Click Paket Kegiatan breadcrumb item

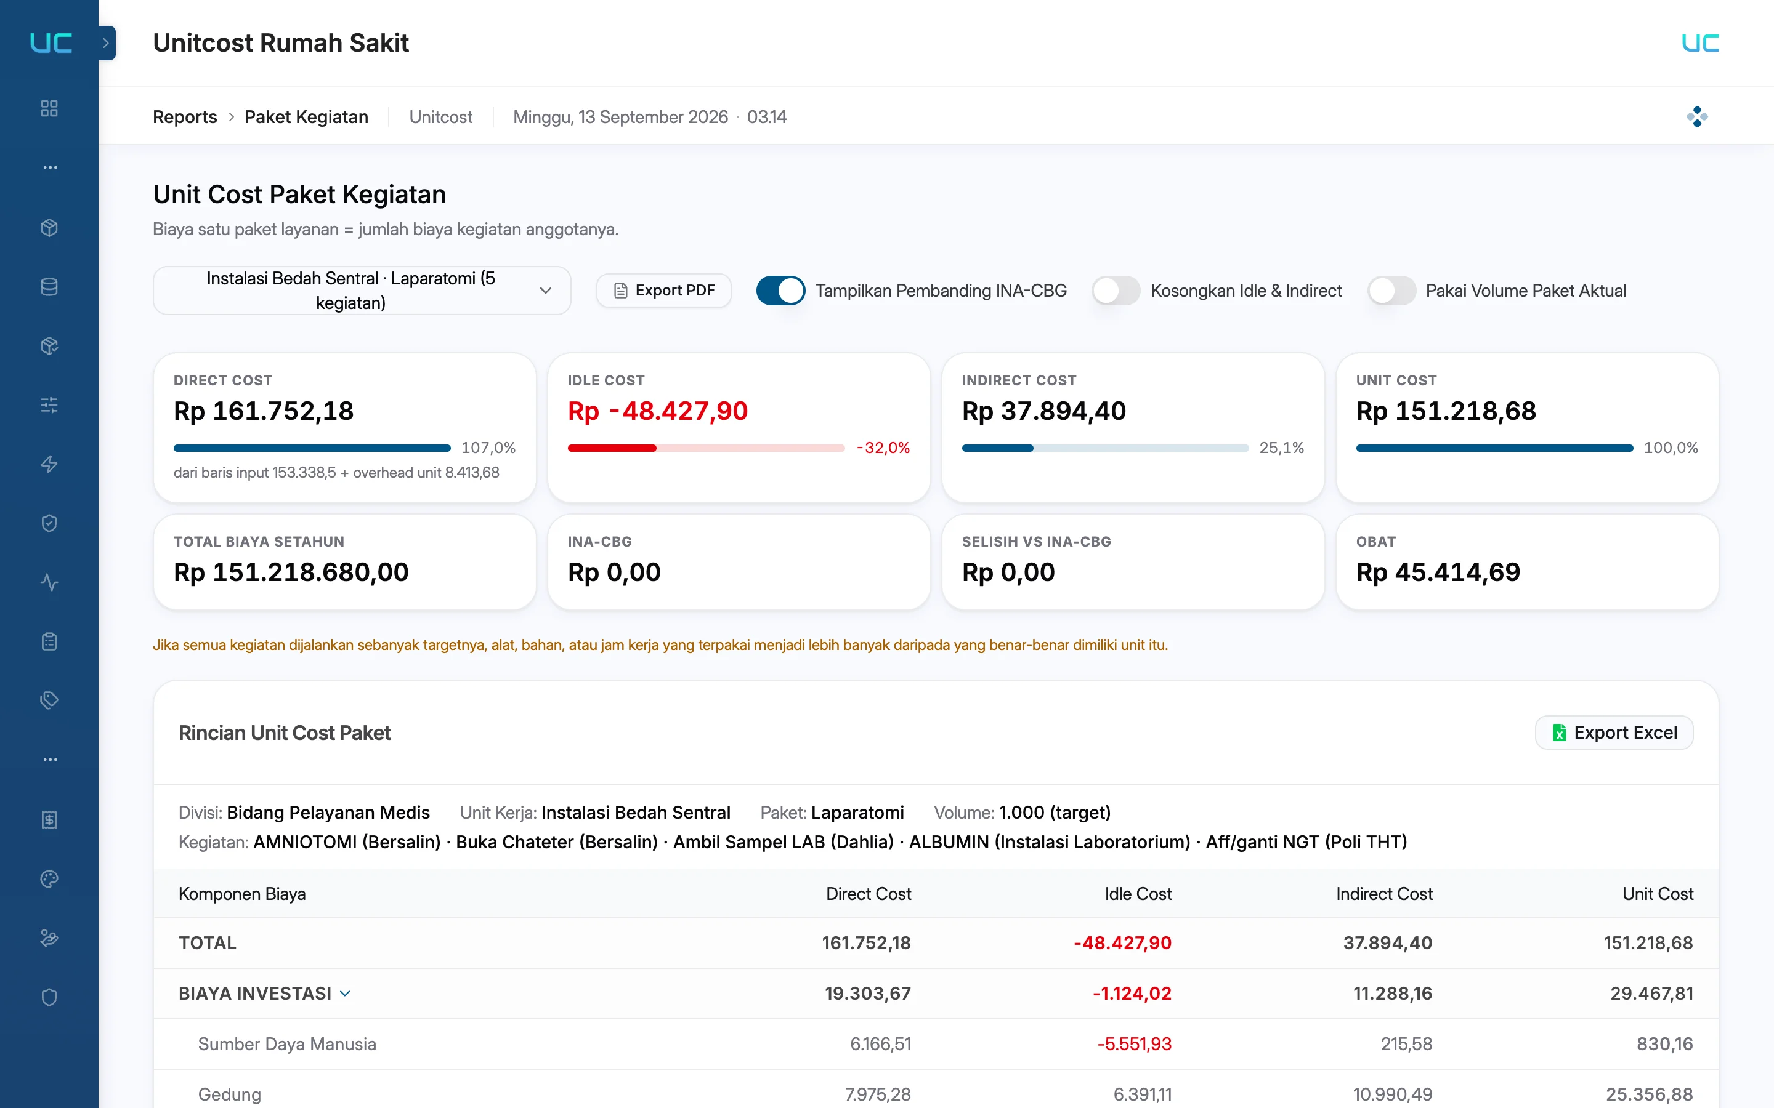click(x=306, y=117)
